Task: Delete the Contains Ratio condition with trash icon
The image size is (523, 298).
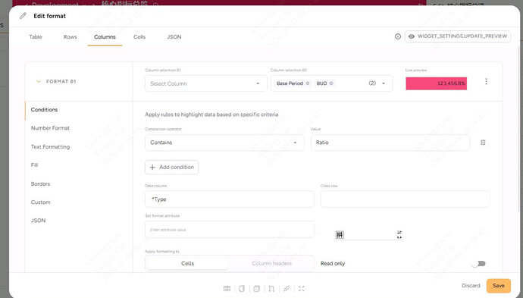Action: point(483,143)
